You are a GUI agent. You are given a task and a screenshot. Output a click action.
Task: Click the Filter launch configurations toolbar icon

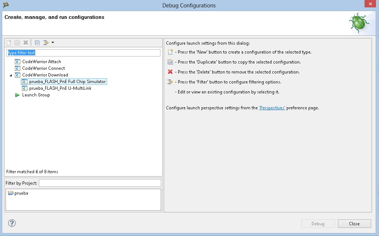(46, 42)
